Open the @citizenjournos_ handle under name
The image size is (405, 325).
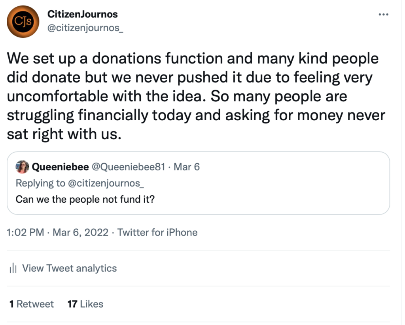[85, 28]
